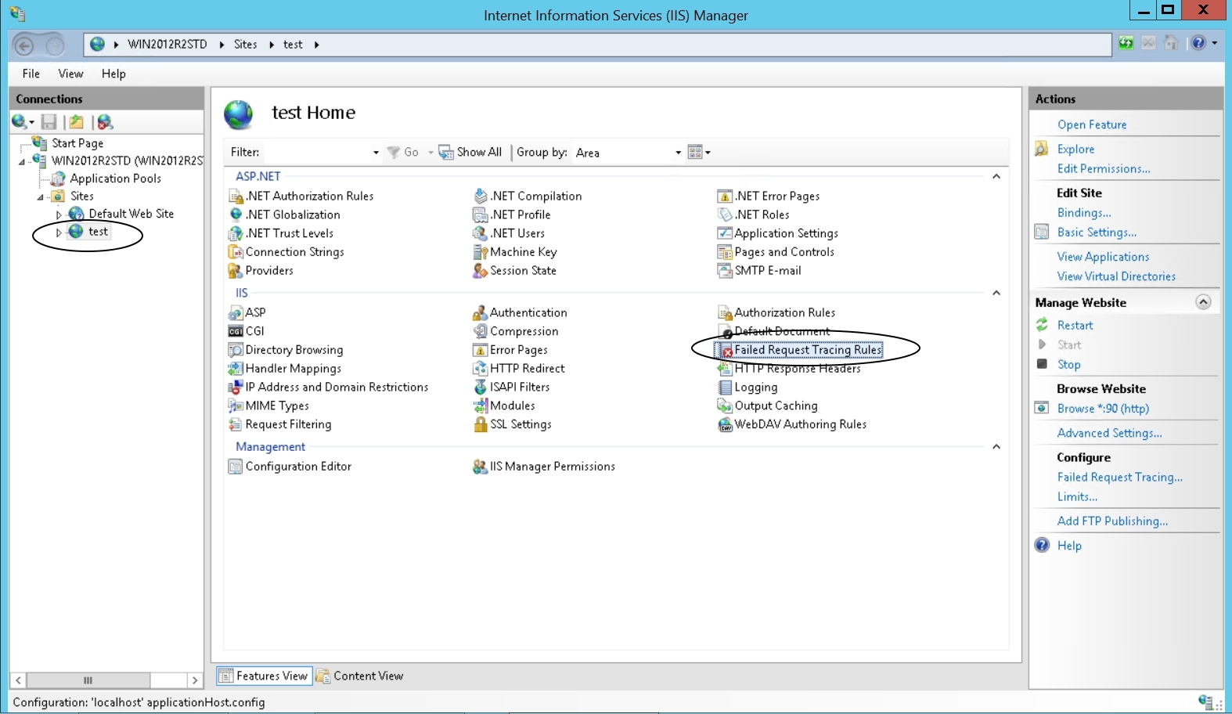Collapse the Management group section
1232x714 pixels.
click(x=996, y=447)
